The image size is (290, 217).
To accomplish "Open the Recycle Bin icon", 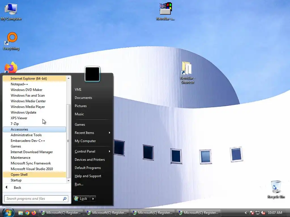I will tap(276, 190).
